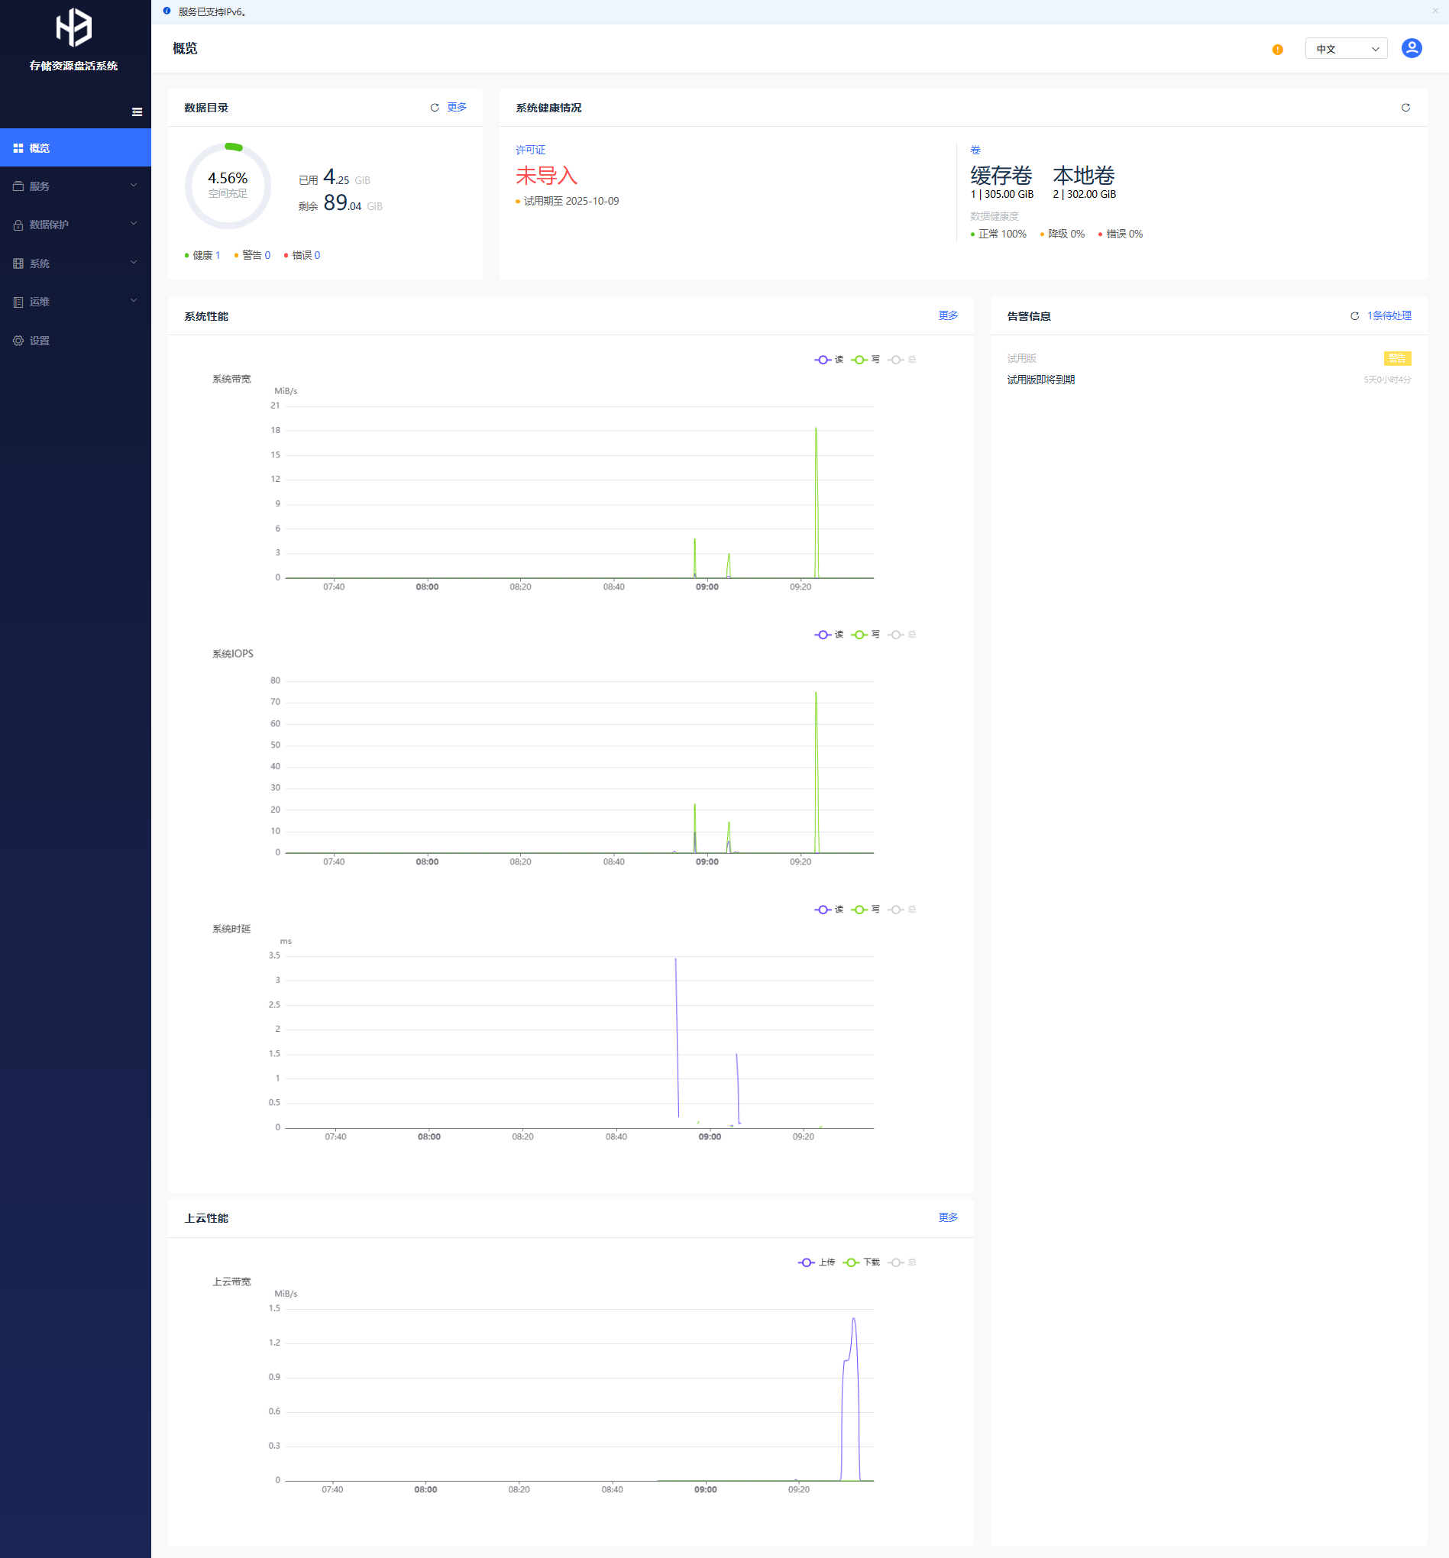Expand the 服务 sidebar menu
The width and height of the screenshot is (1449, 1558).
click(x=75, y=186)
